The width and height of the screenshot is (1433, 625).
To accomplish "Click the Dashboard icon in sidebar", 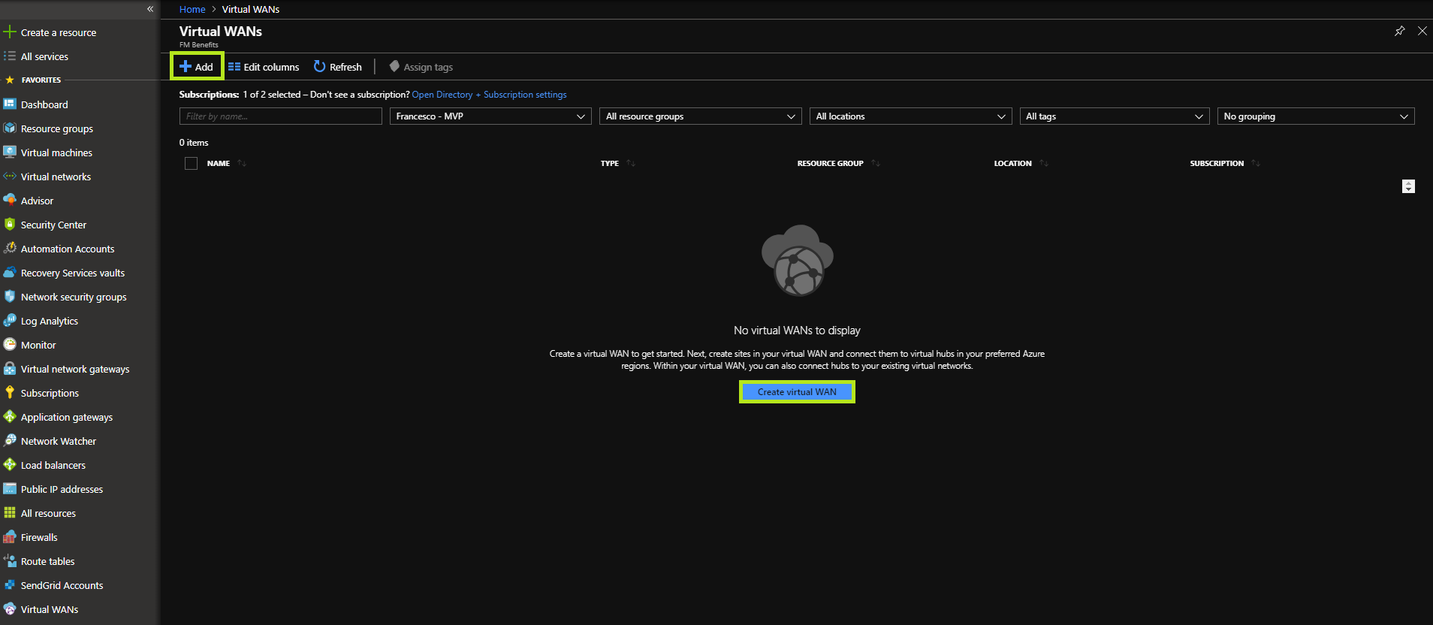I will 10,104.
